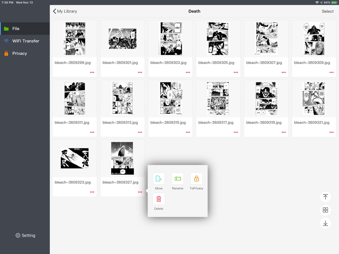Jump to top with the up-arrow button
This screenshot has height=254, width=339.
pyautogui.click(x=325, y=197)
